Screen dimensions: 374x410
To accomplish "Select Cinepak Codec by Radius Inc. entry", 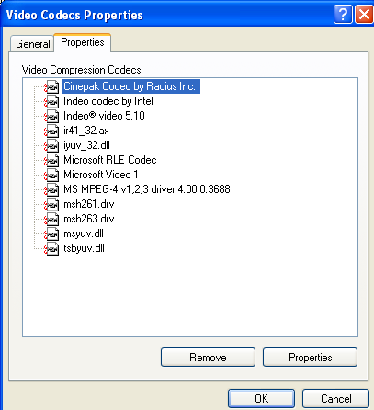I will [x=130, y=86].
